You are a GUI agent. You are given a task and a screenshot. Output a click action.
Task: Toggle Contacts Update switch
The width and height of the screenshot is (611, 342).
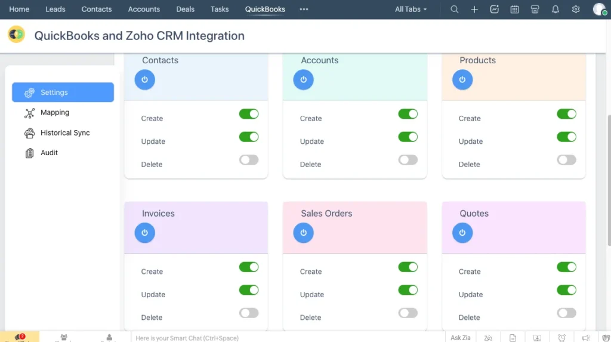[x=249, y=137]
